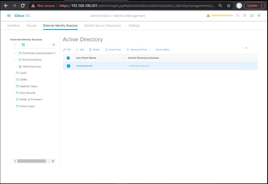Switch to the Groups tab
This screenshot has height=184, width=268.
[31, 25]
